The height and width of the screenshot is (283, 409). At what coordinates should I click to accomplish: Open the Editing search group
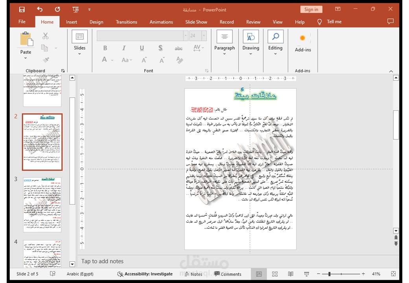point(275,42)
